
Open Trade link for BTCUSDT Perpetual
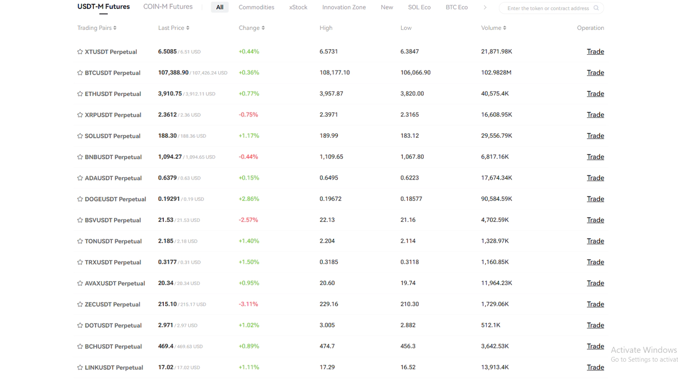tap(595, 73)
